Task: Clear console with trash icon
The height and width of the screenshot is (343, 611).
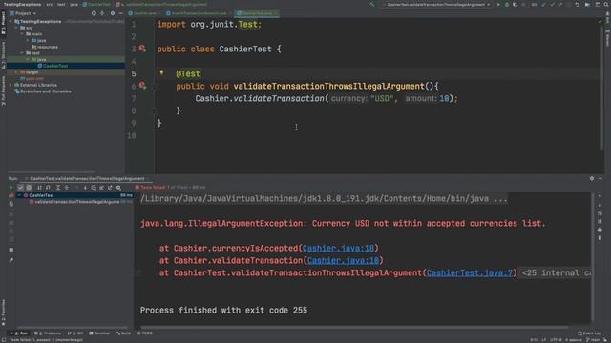Action: tap(600, 237)
